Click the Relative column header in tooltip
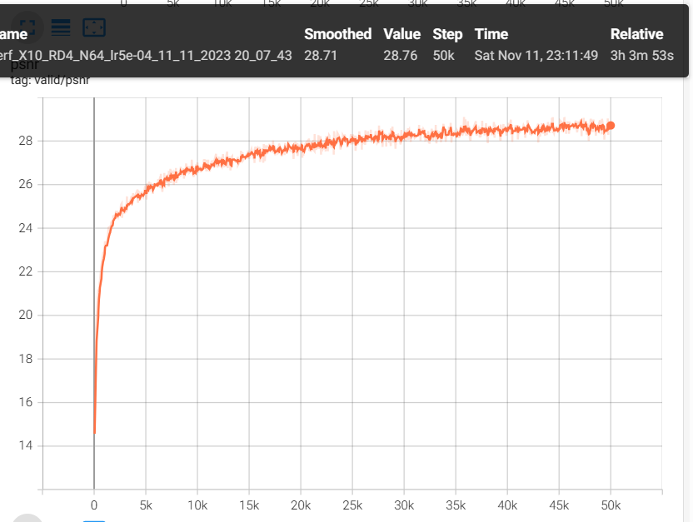The image size is (693, 522). 636,34
